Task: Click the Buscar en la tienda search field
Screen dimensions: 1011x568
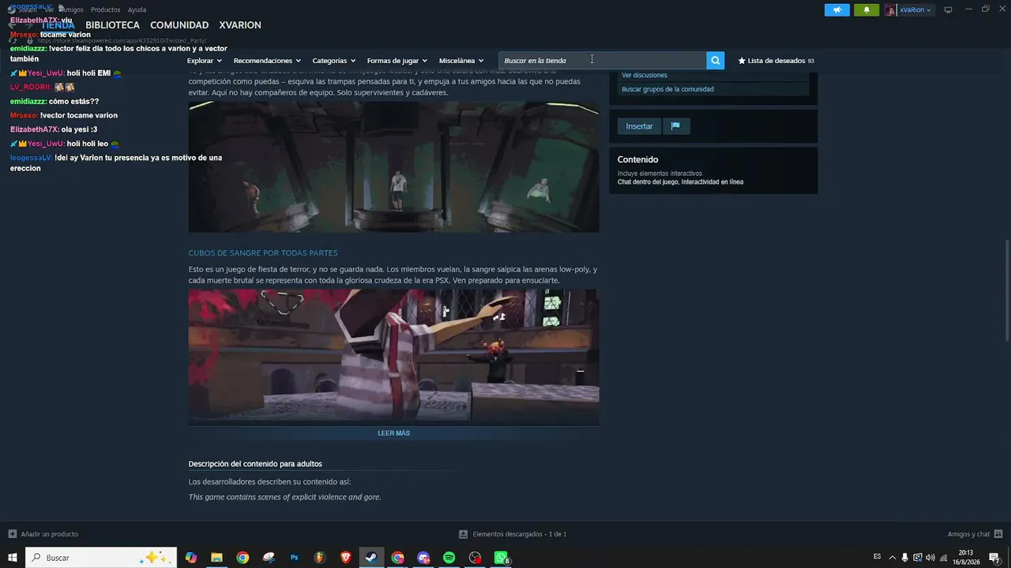Action: point(603,60)
